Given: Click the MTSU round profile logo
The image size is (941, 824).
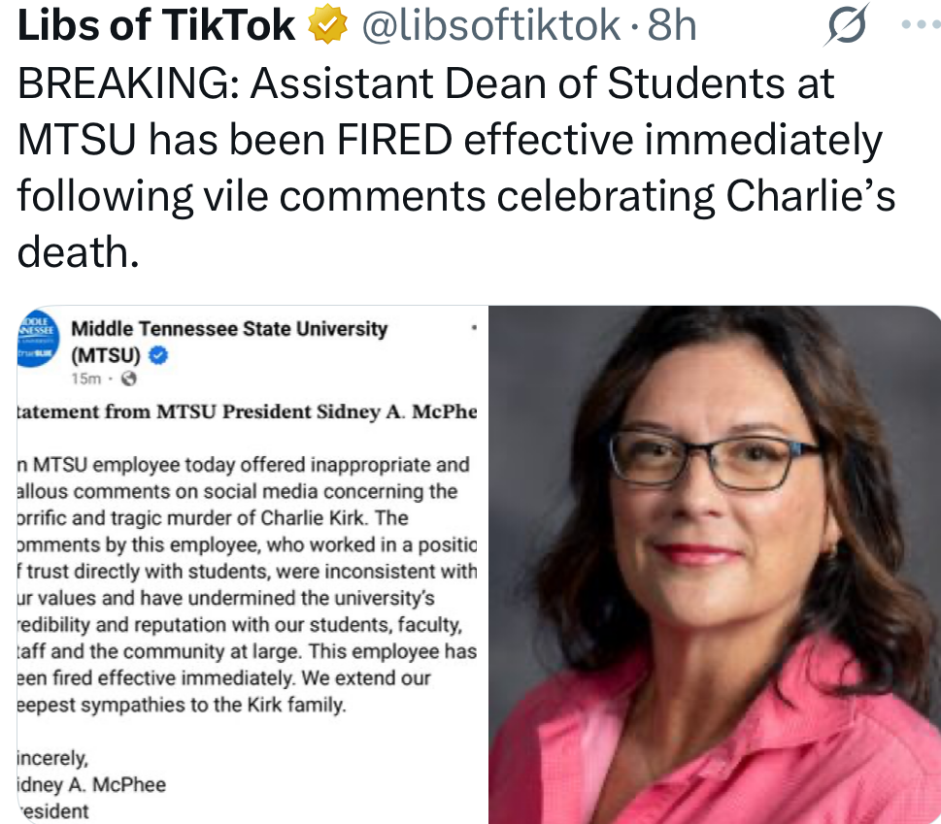Looking at the screenshot, I should [36, 340].
